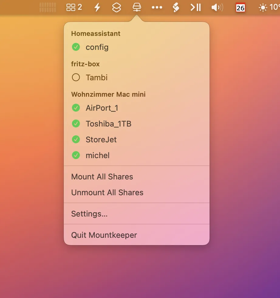Open Settings… from the menu
The height and width of the screenshot is (298, 280).
89,214
